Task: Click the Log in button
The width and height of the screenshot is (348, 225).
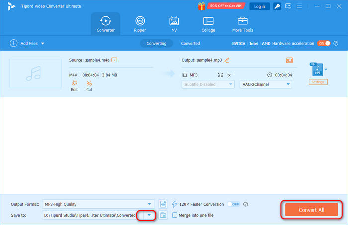Action: [x=260, y=6]
